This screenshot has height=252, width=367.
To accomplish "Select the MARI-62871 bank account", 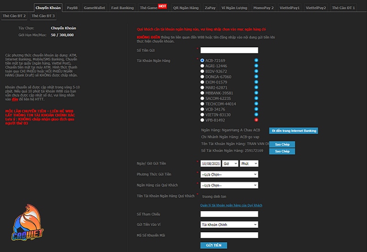I will [202, 88].
